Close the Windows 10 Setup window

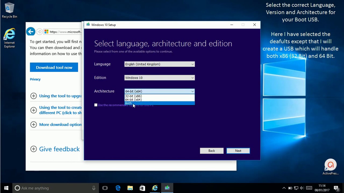[255, 25]
